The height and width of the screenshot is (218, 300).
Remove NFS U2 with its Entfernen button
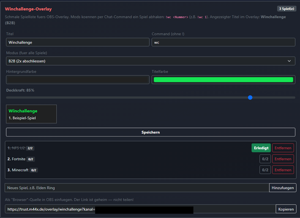(283, 148)
